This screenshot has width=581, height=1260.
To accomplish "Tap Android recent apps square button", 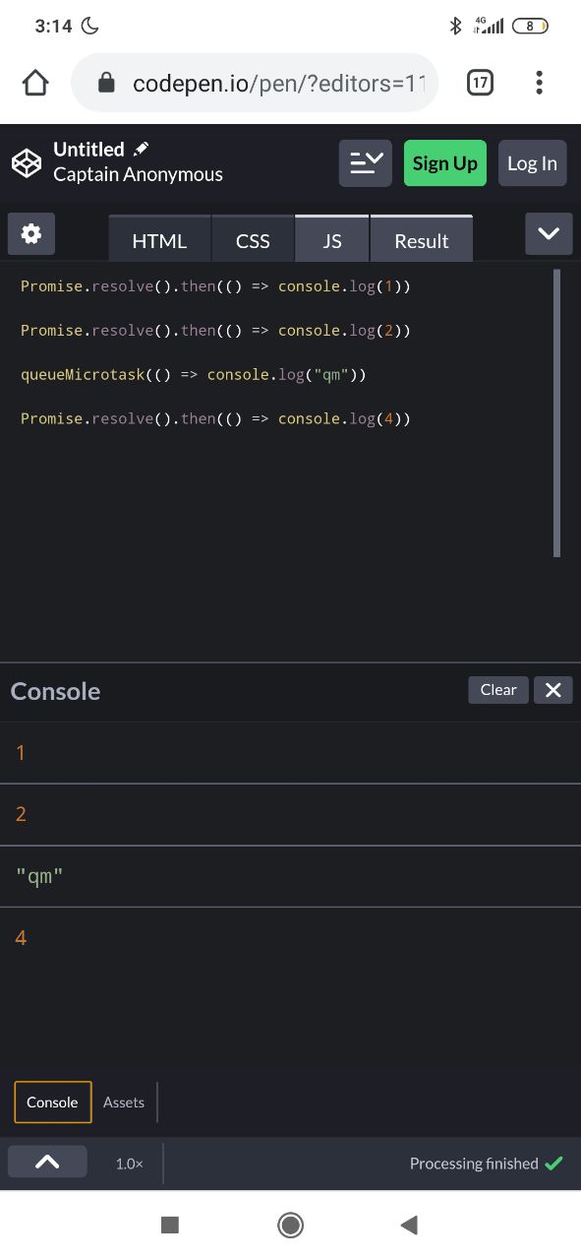I will click(170, 1225).
